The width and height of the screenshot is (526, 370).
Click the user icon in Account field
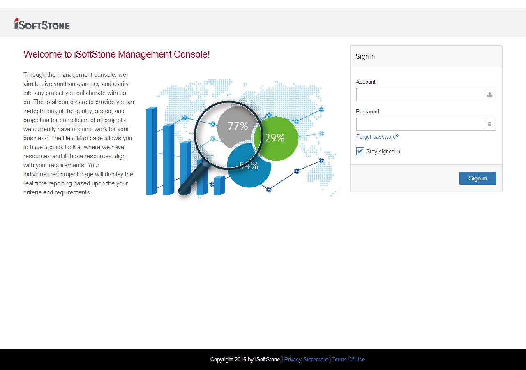489,95
